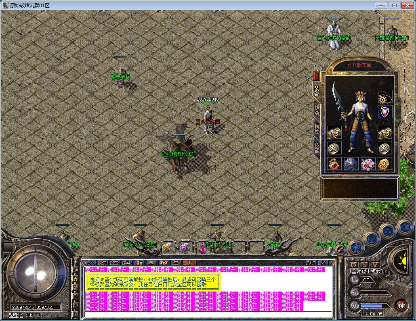Click the fourth left-side chat filter icon
The image size is (416, 321).
coord(76,296)
